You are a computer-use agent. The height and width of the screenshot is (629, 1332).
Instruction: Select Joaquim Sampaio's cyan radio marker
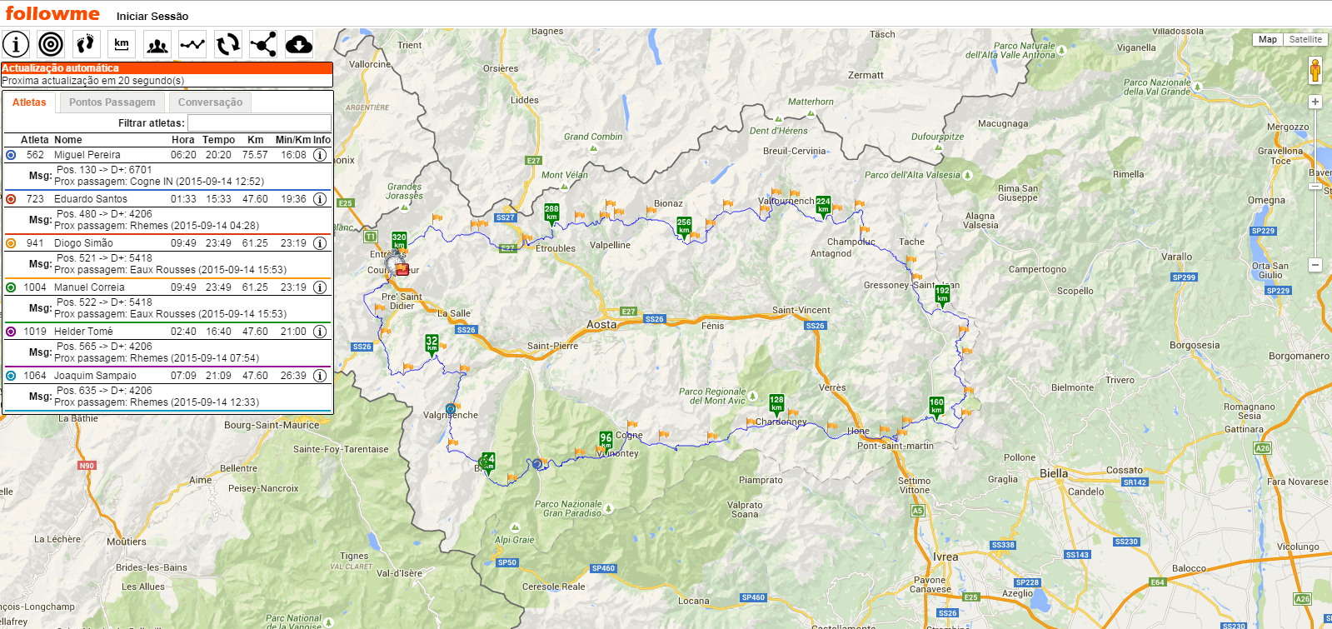click(x=11, y=376)
